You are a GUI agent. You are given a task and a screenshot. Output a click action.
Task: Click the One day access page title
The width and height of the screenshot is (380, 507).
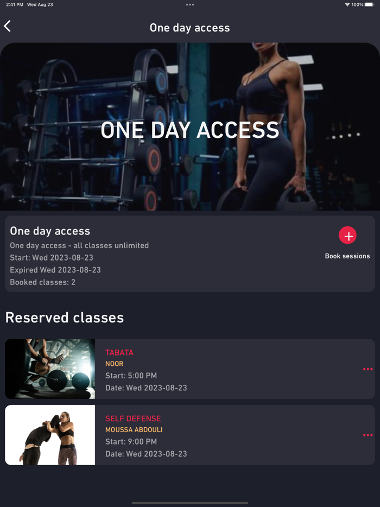click(190, 28)
